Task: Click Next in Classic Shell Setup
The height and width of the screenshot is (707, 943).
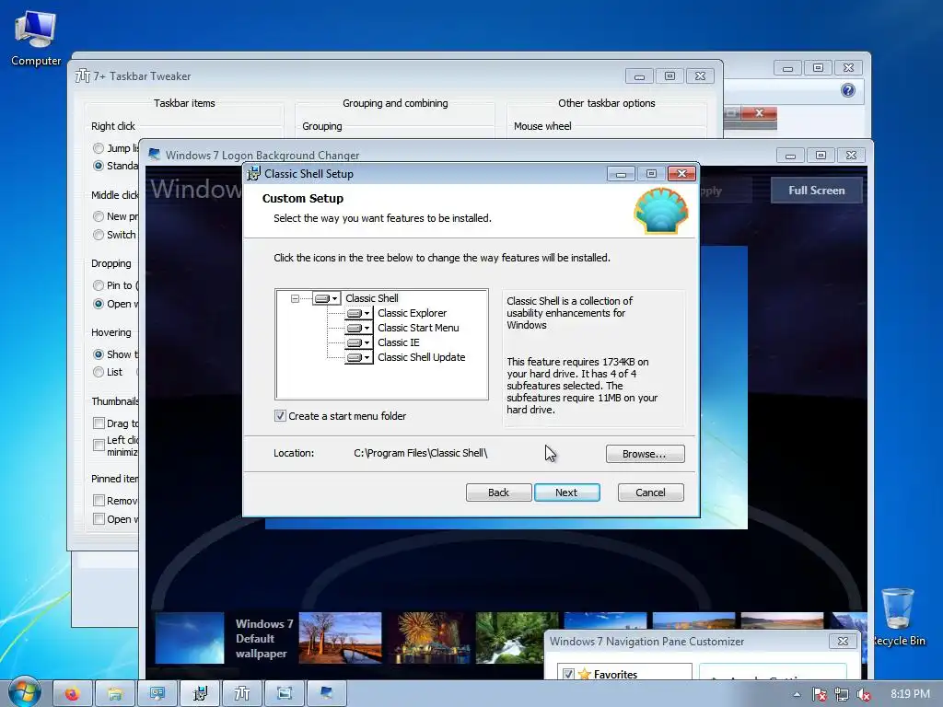Action: (566, 493)
